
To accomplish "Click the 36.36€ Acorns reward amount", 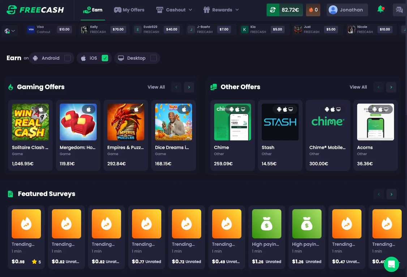I will pos(365,164).
